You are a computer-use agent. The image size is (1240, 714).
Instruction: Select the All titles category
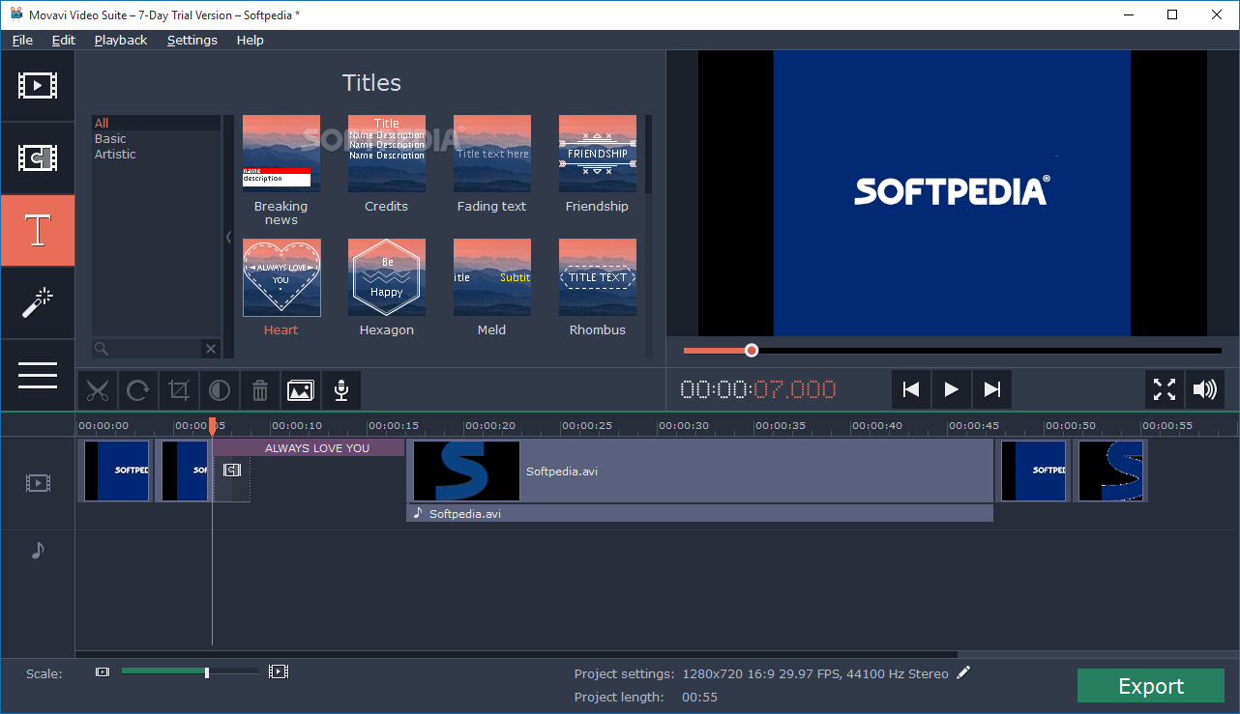[157, 123]
